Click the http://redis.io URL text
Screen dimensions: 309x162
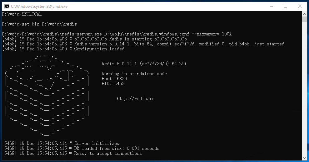click(135, 99)
